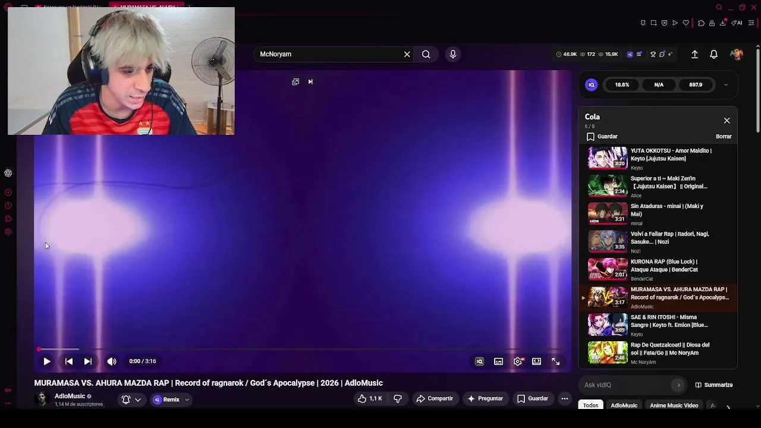
Task: Expand the vidIQ score panel chevron
Action: [726, 84]
